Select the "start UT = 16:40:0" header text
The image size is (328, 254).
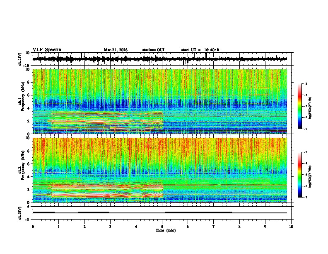[200, 50]
